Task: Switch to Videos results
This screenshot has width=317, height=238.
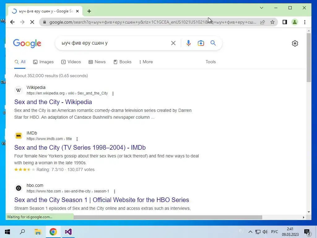Action: 71,62
